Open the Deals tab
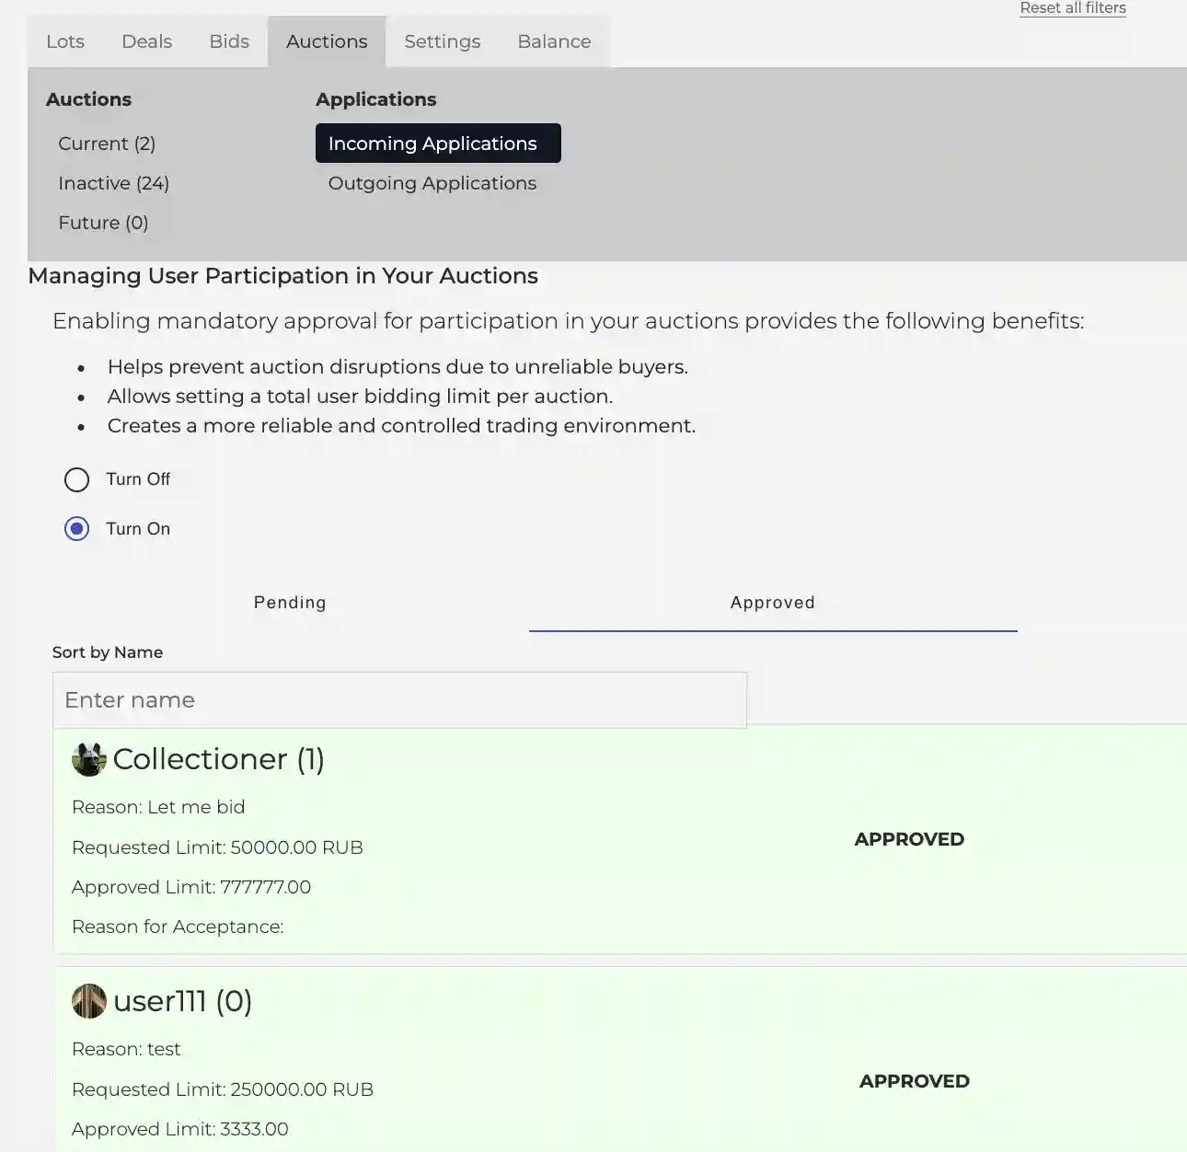 pos(146,41)
